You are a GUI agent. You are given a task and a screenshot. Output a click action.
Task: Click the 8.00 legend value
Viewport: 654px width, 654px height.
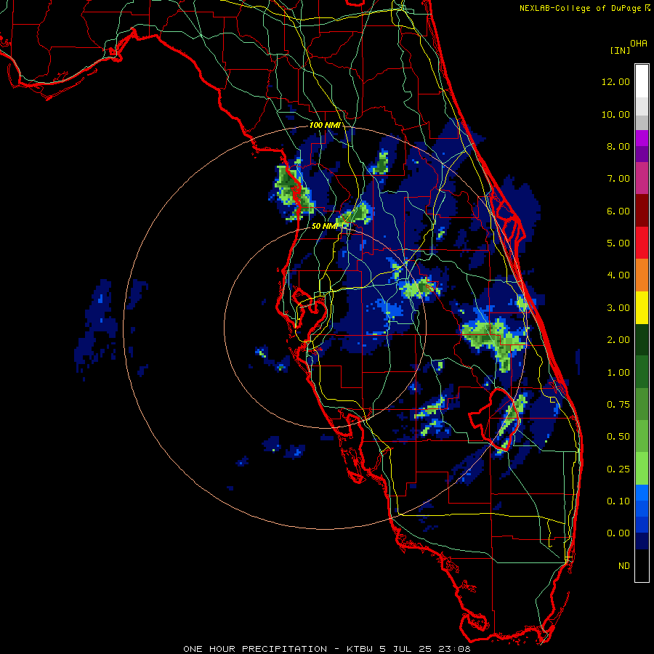point(618,146)
